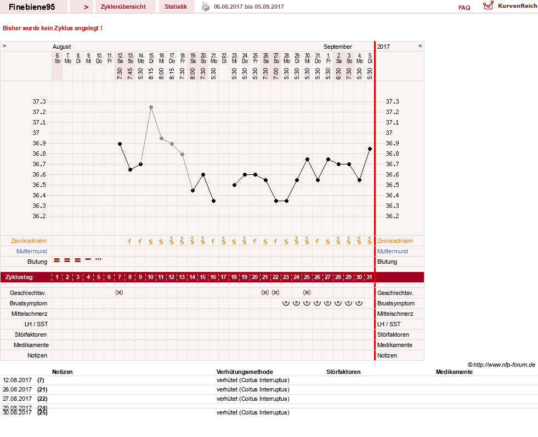The height and width of the screenshot is (437, 538).
Task: Click breast symptom icon on cycle day 23
Action: tap(286, 303)
